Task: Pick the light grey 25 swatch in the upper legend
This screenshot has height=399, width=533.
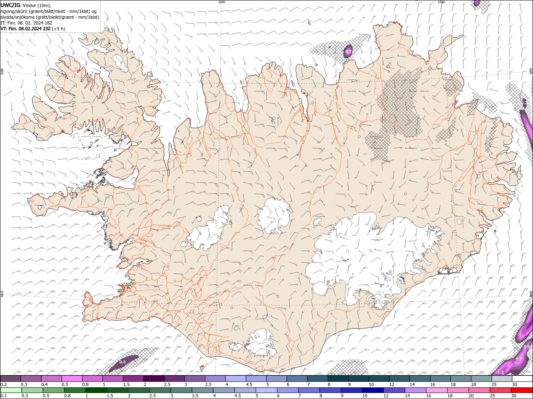Action: coord(502,379)
